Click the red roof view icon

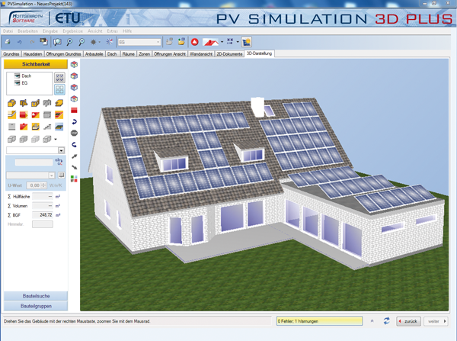click(211, 42)
